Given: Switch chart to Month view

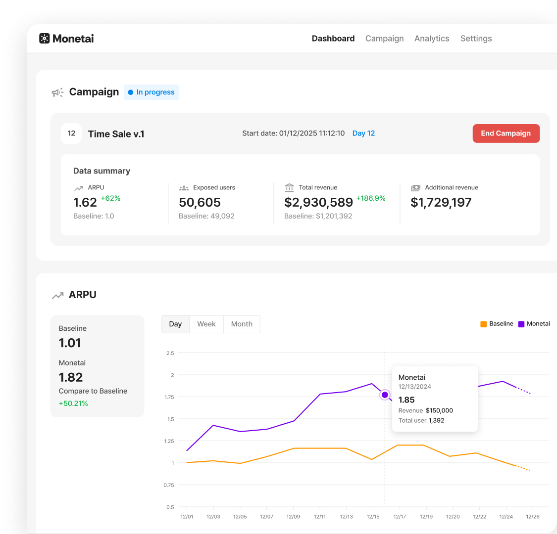Looking at the screenshot, I should [242, 324].
